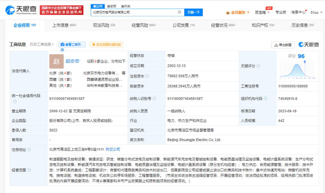Click the industry value 电力、热力生产和供应业
325x193 pixels.
coord(187,121)
